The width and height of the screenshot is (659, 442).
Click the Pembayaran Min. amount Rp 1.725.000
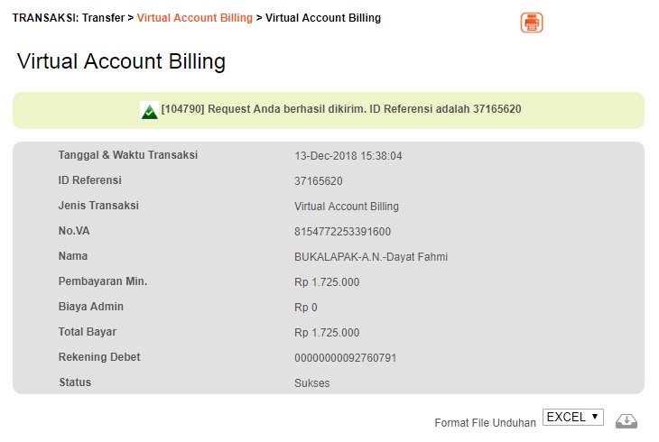coord(327,282)
